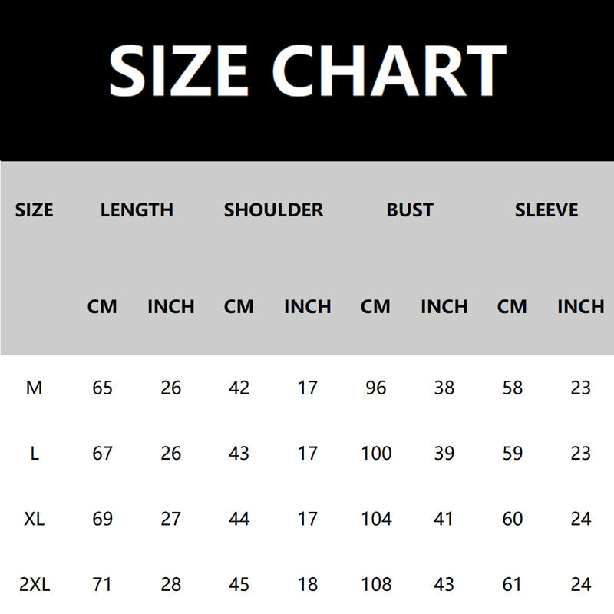
Task: Click the INCH subheader under SLEEVE
Action: (x=581, y=307)
